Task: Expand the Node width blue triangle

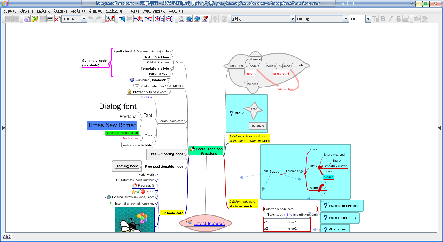Action: point(156,175)
